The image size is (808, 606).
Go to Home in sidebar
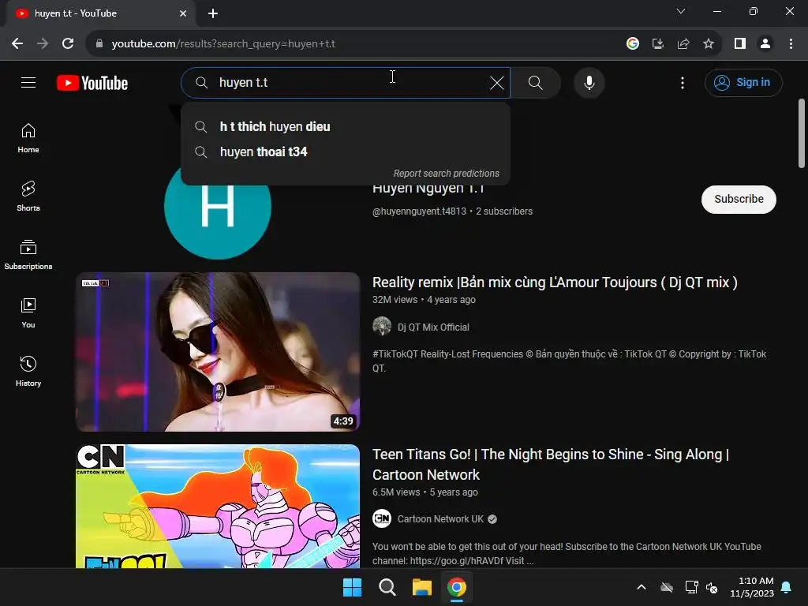coord(28,138)
